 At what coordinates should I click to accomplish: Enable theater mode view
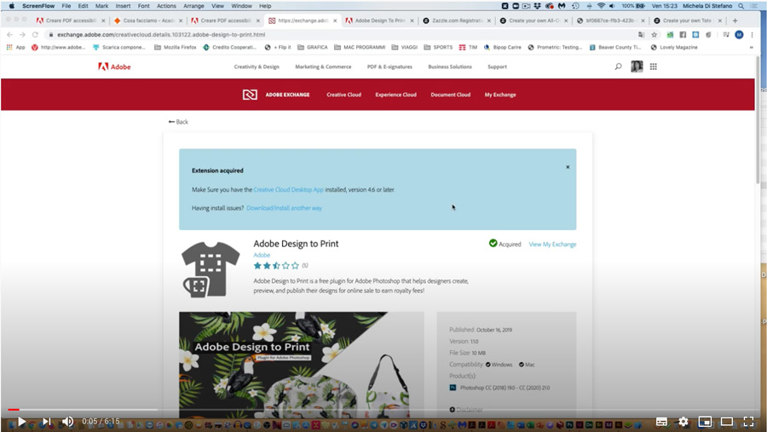(727, 421)
